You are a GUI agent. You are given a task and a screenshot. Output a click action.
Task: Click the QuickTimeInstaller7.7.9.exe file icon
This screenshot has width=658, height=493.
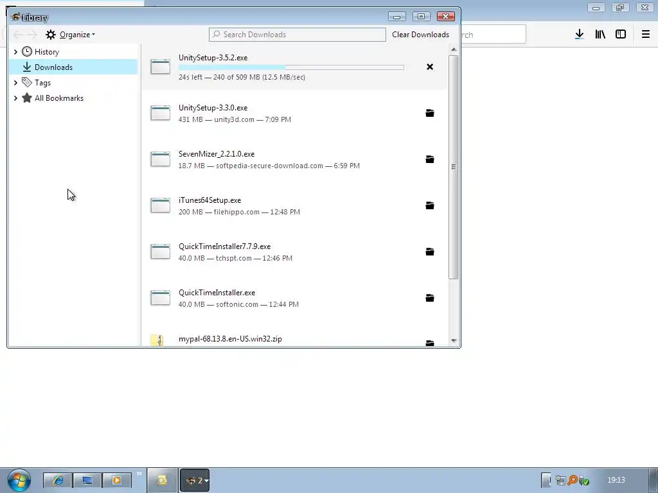point(160,252)
